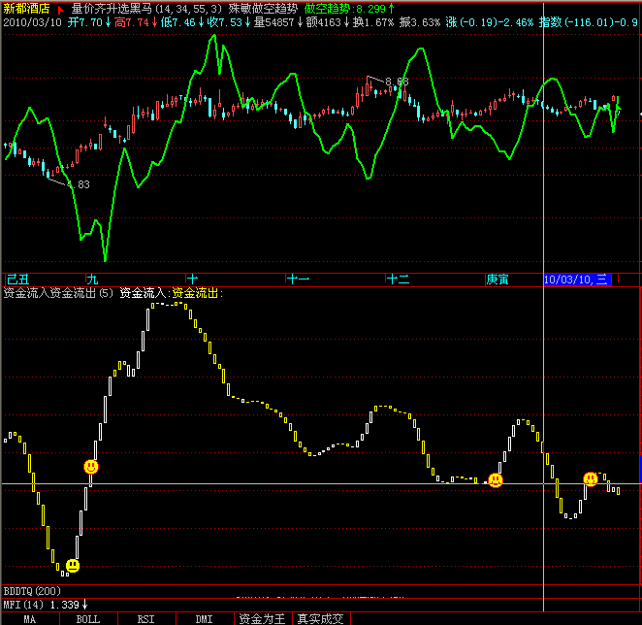Switch to the BOLL indicator tab
This screenshot has height=625, width=642.
[88, 618]
